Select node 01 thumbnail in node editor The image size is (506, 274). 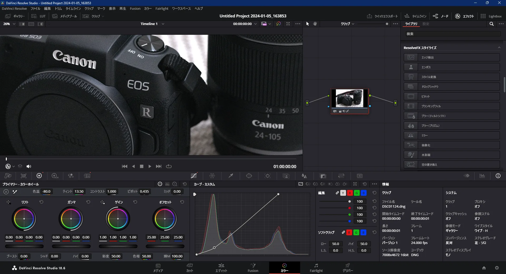349,98
